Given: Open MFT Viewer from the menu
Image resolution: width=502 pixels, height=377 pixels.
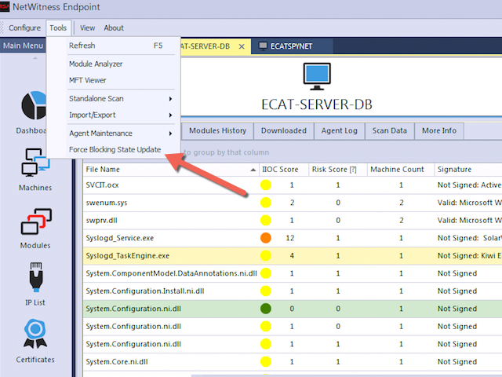Looking at the screenshot, I should click(x=87, y=80).
